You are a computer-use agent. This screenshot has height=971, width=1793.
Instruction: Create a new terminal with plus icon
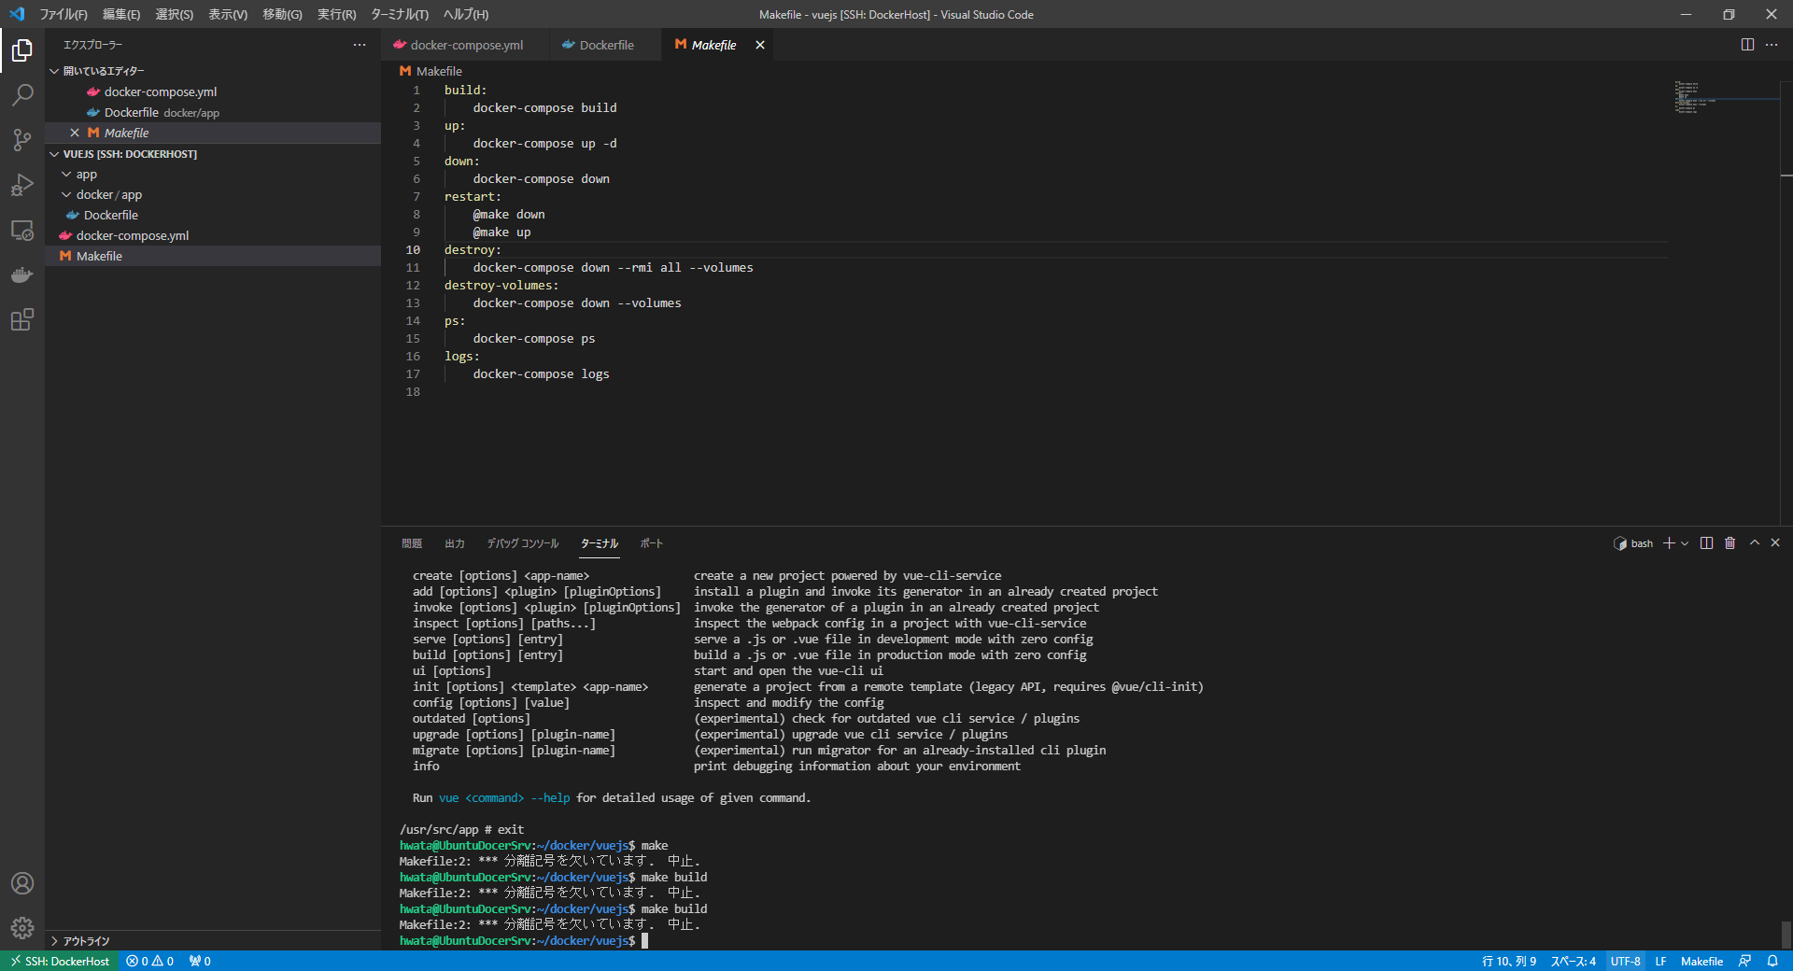[x=1669, y=543]
